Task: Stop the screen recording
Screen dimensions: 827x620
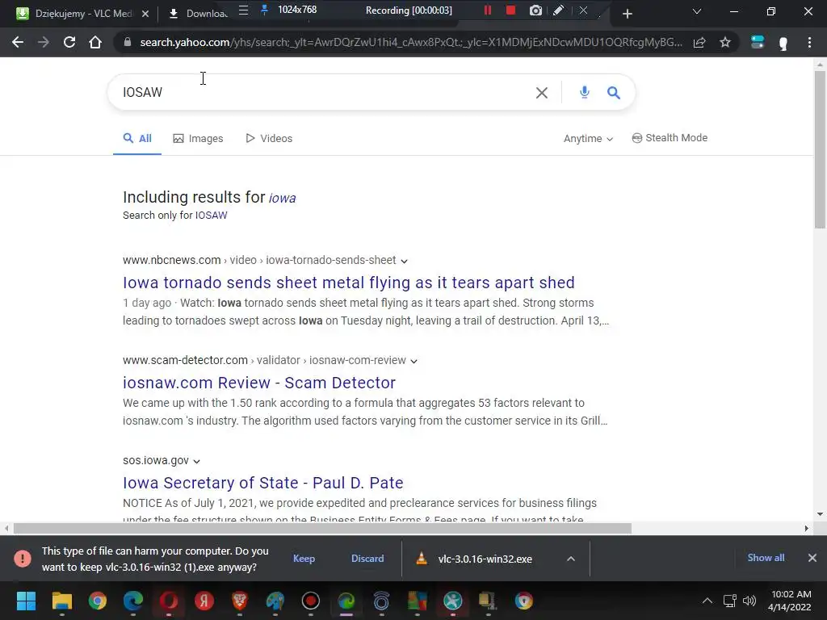Action: [510, 10]
